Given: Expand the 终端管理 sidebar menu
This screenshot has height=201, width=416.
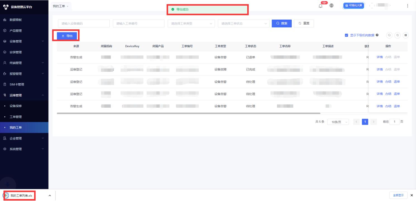Looking at the screenshot, I should click(x=24, y=63).
